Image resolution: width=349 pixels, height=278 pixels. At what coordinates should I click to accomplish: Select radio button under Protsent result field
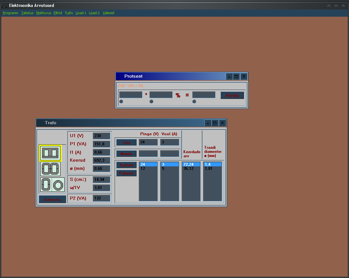(194, 101)
